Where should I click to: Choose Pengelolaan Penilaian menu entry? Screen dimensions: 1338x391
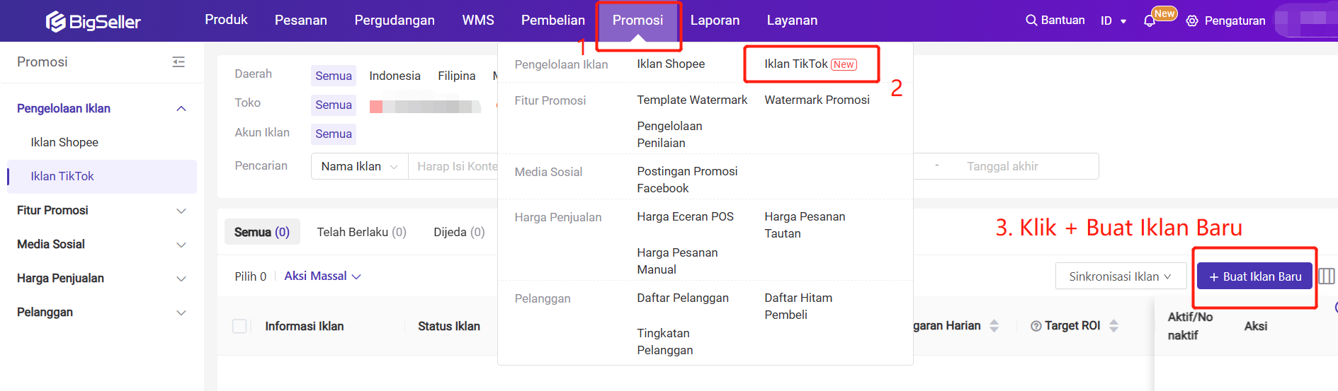click(669, 134)
